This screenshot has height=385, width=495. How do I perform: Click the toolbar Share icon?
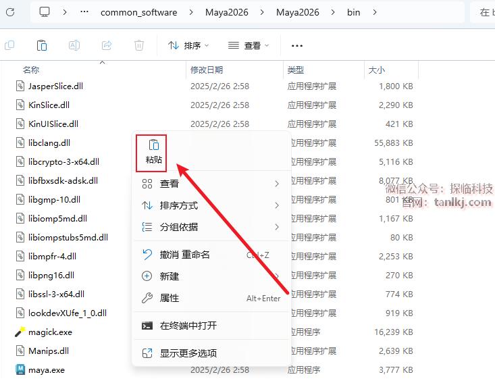coord(107,45)
